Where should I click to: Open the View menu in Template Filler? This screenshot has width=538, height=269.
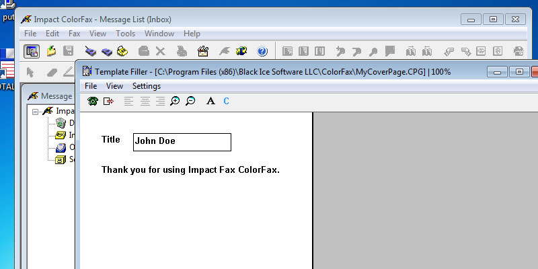click(114, 86)
